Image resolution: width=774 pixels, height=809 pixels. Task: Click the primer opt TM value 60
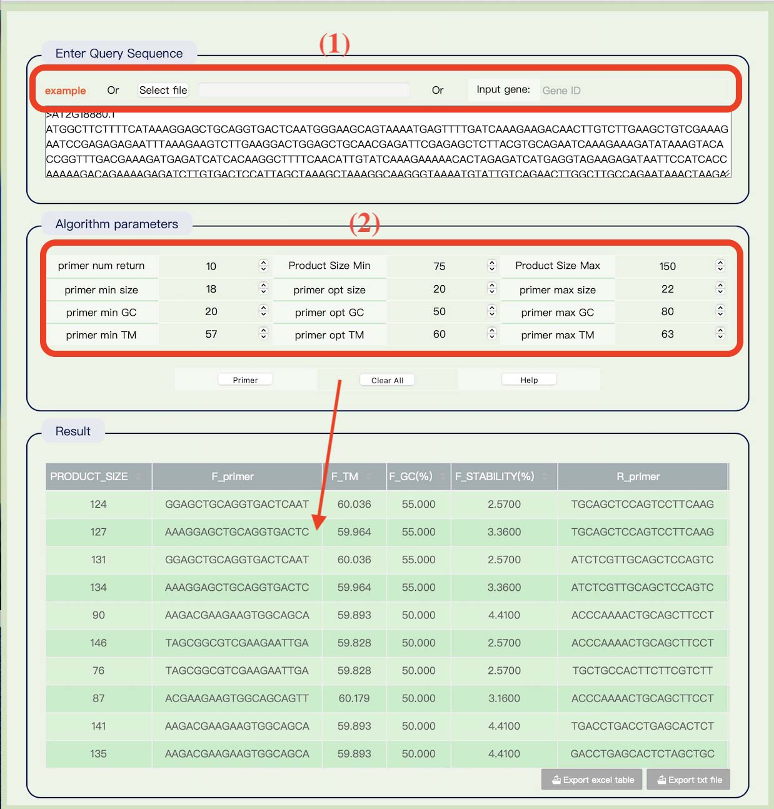[440, 334]
